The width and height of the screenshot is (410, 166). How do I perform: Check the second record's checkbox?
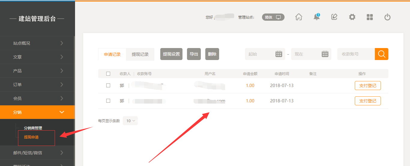coord(108,101)
